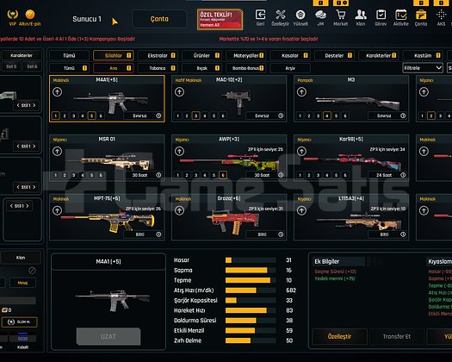452x362 pixels.
Task: Toggle slot 1 on M4A1[+5] card
Action: point(56,115)
